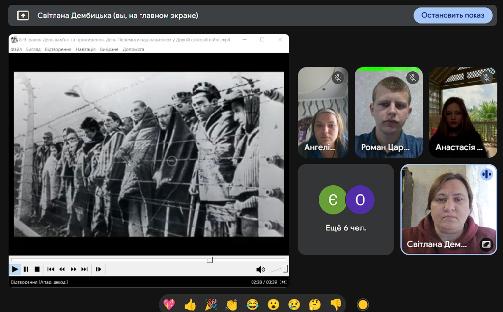Send the clapping hands reaction
The image size is (503, 312).
pos(232,304)
